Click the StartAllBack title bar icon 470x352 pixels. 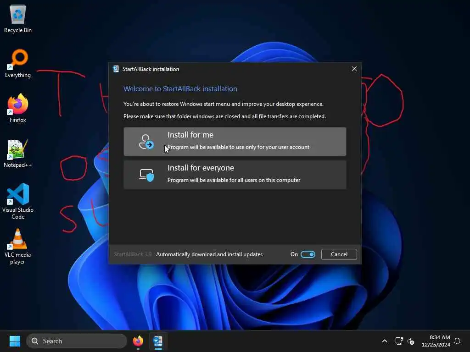pos(116,69)
